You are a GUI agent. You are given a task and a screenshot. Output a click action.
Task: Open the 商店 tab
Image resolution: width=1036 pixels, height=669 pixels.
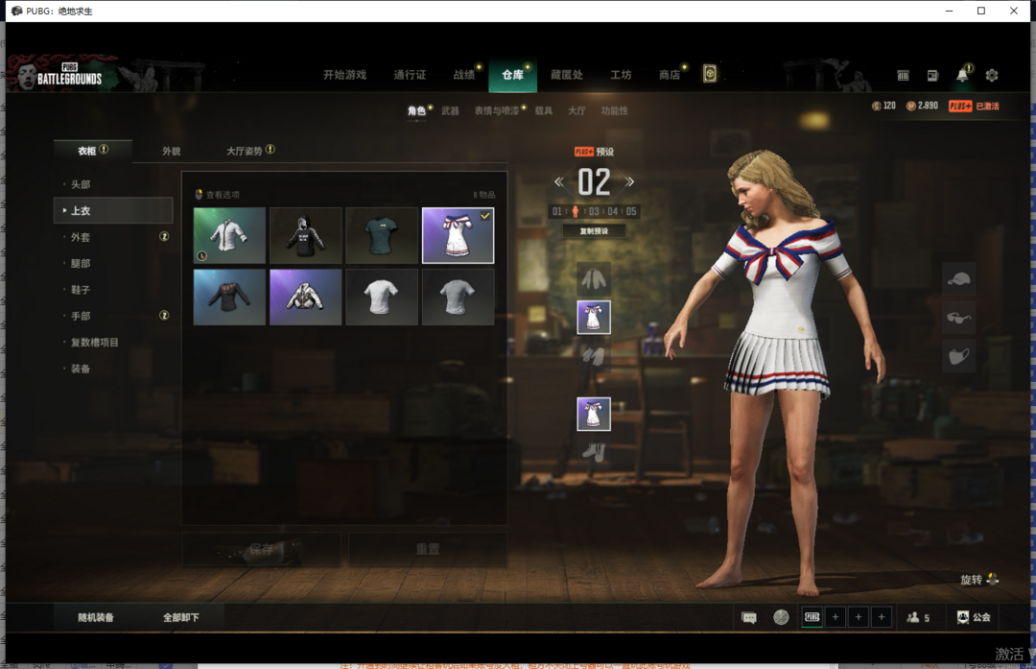click(x=670, y=75)
